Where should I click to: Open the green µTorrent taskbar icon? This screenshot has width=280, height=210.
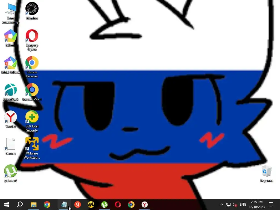[x=104, y=205]
